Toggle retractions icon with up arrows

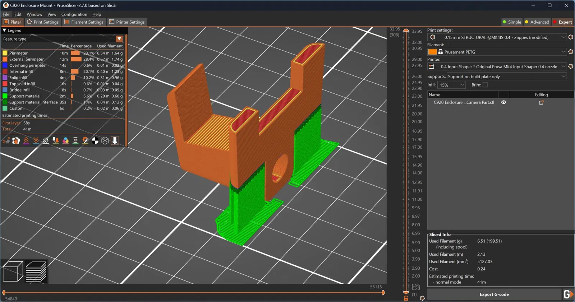[26, 141]
